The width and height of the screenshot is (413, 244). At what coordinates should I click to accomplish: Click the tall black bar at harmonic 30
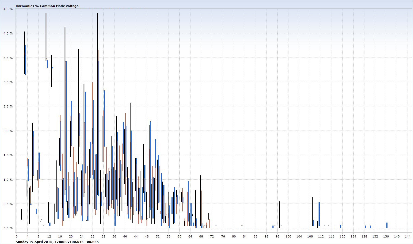pos(97,104)
